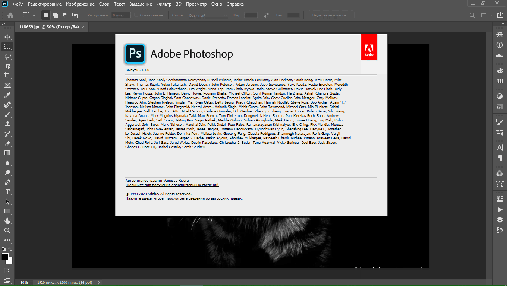Open the Paths panel icon
Viewport: 507px width, 286px height.
point(500,184)
